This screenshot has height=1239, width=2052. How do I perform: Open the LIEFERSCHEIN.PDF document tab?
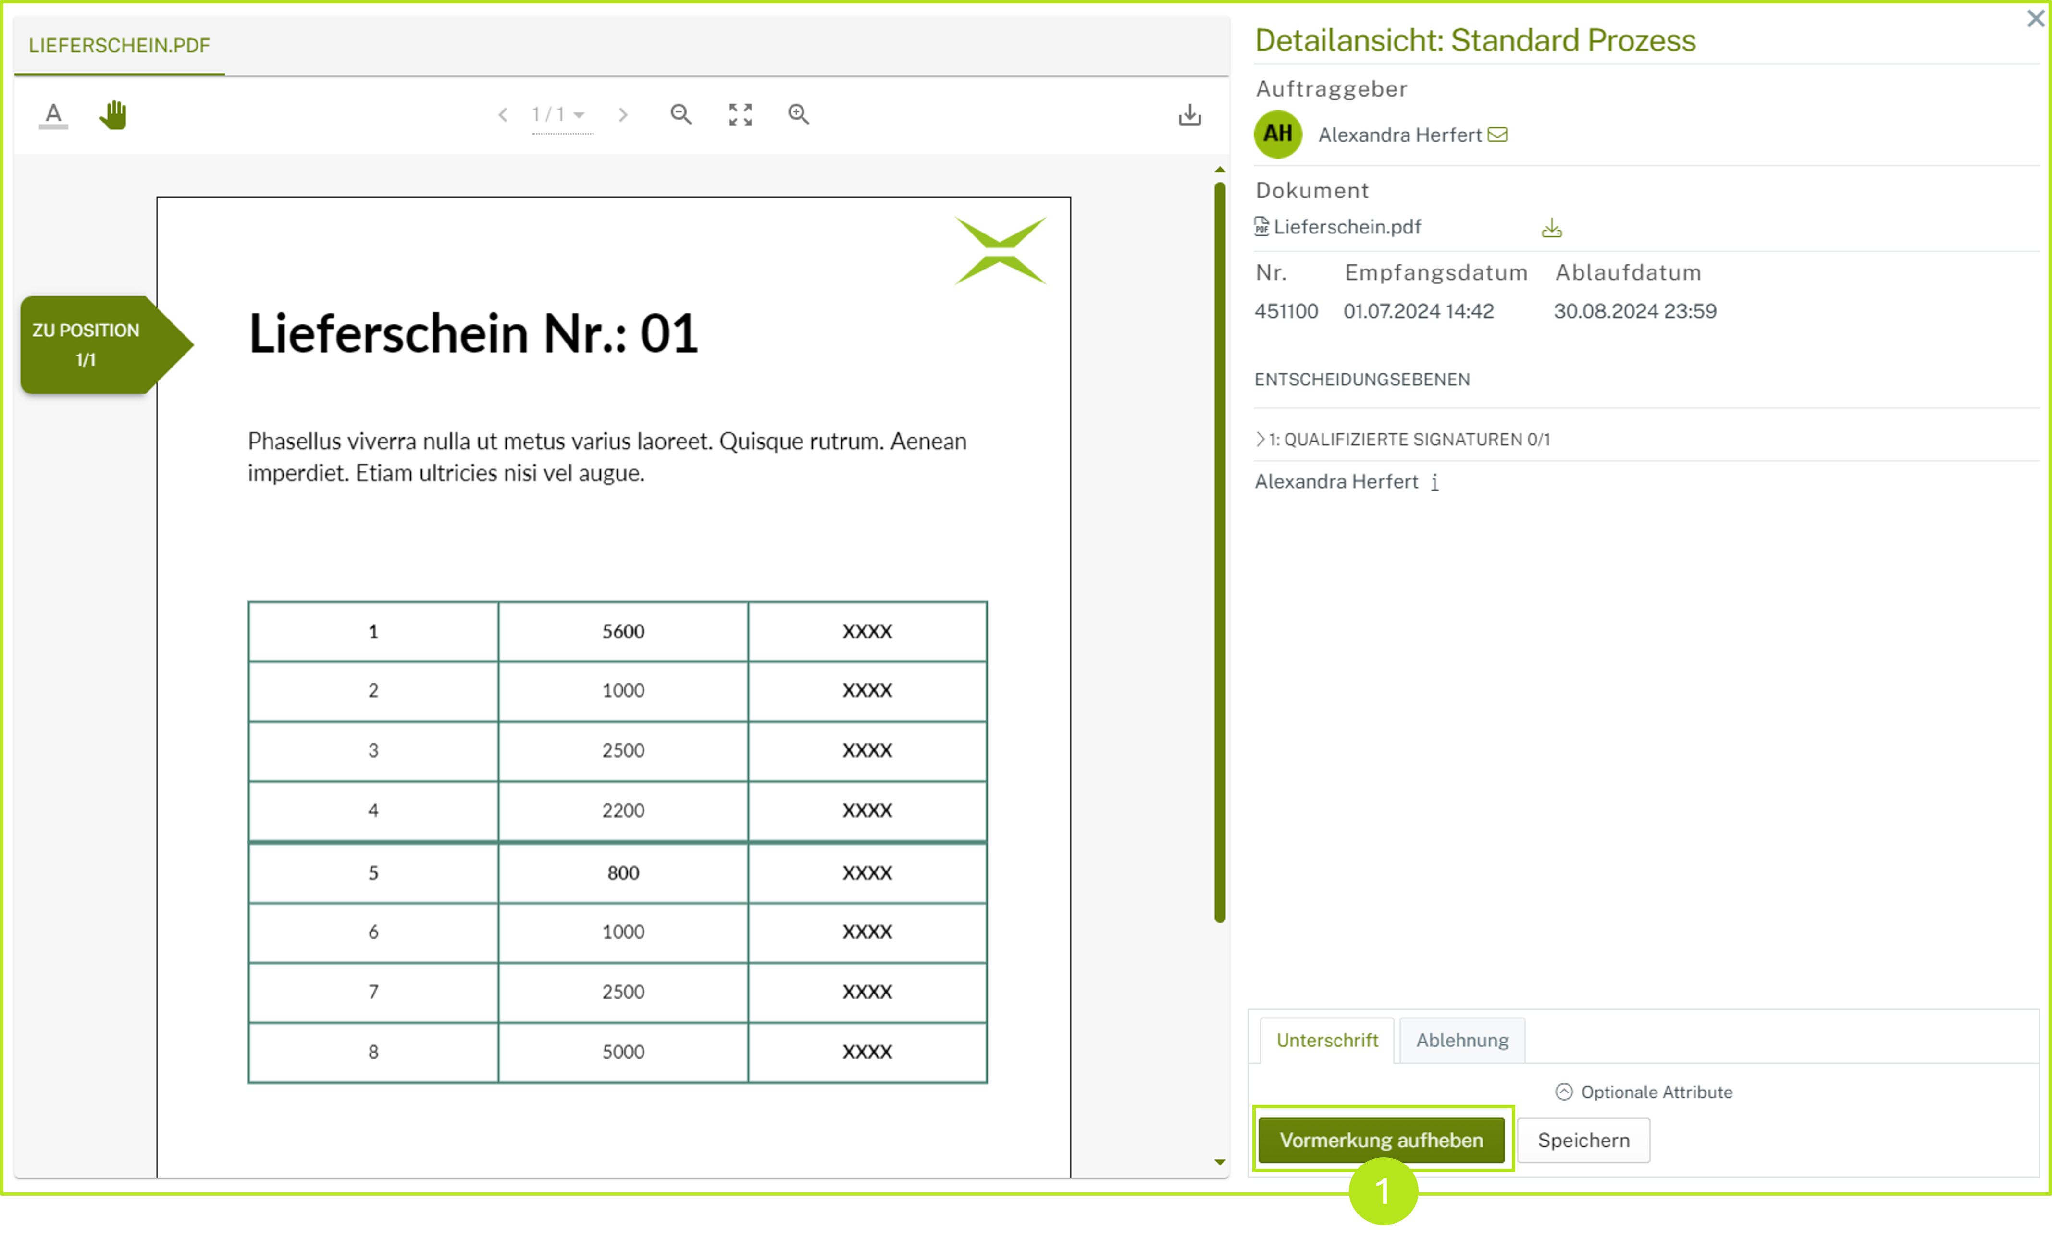(119, 46)
